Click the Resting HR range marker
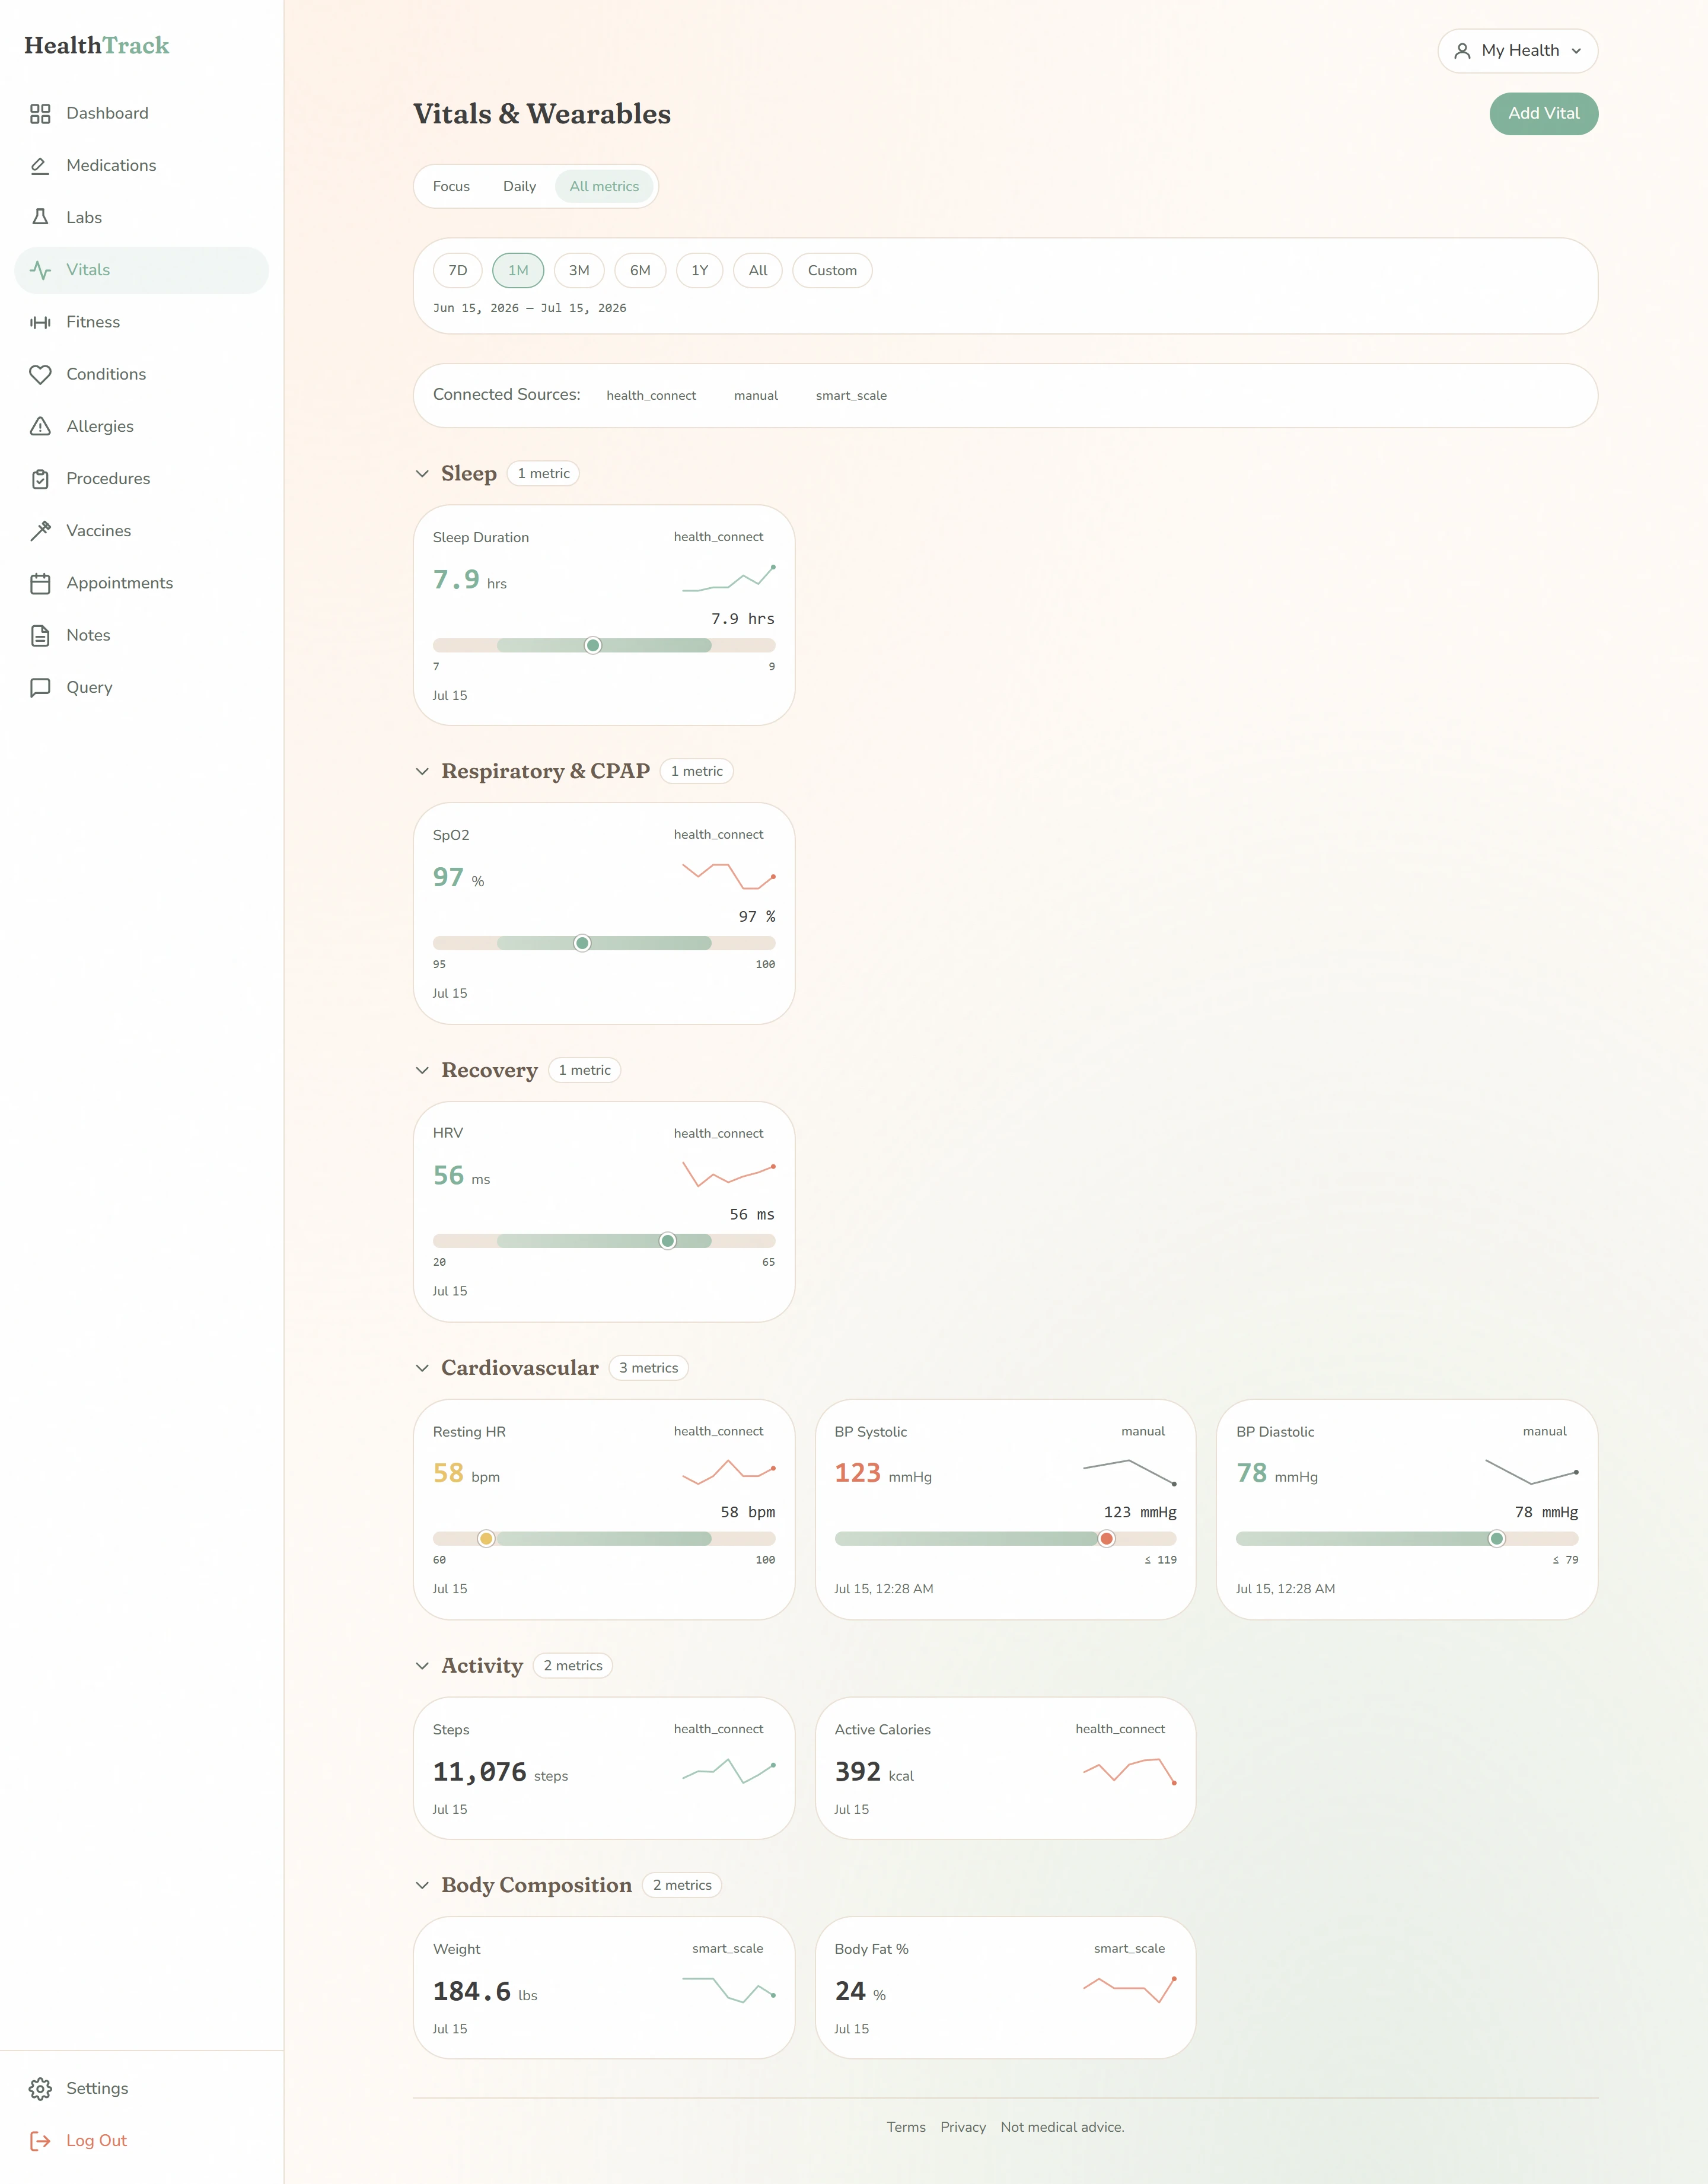 click(486, 1539)
